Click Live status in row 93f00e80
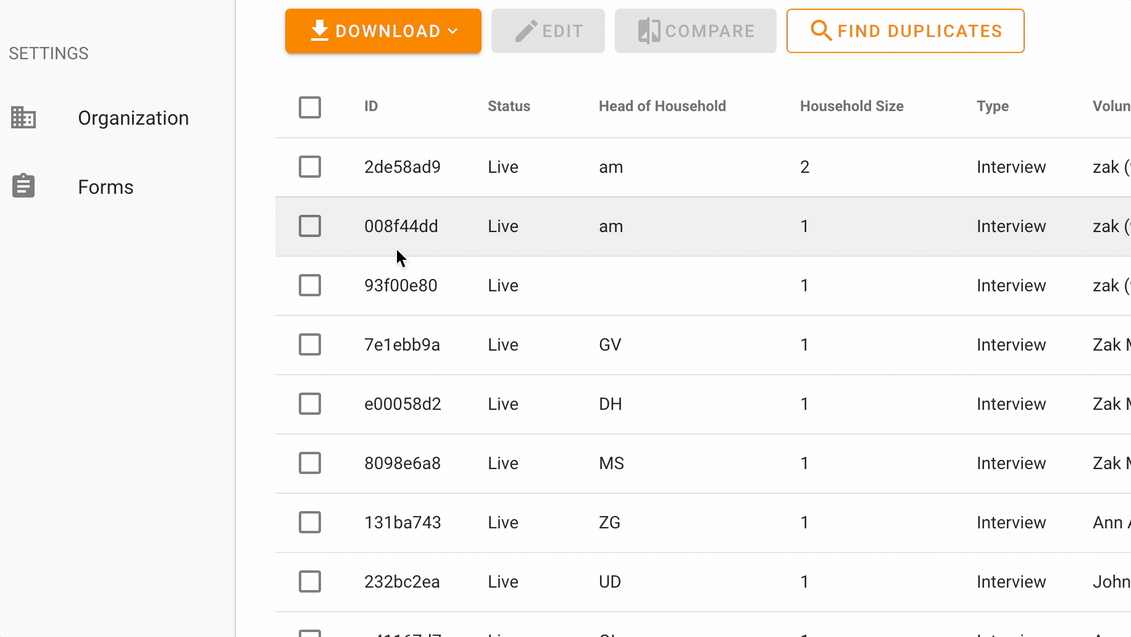This screenshot has width=1131, height=637. click(503, 285)
